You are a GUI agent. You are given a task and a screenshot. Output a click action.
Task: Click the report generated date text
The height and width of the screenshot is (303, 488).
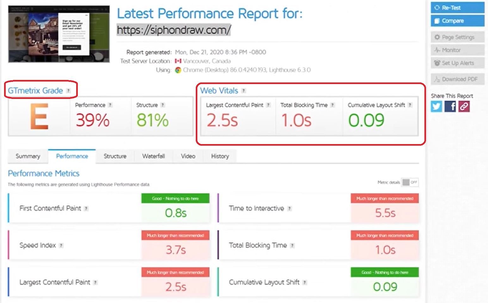pyautogui.click(x=220, y=52)
